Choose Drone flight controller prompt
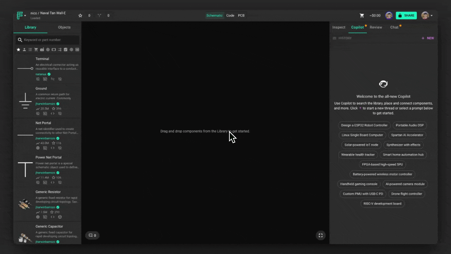 pos(406,194)
